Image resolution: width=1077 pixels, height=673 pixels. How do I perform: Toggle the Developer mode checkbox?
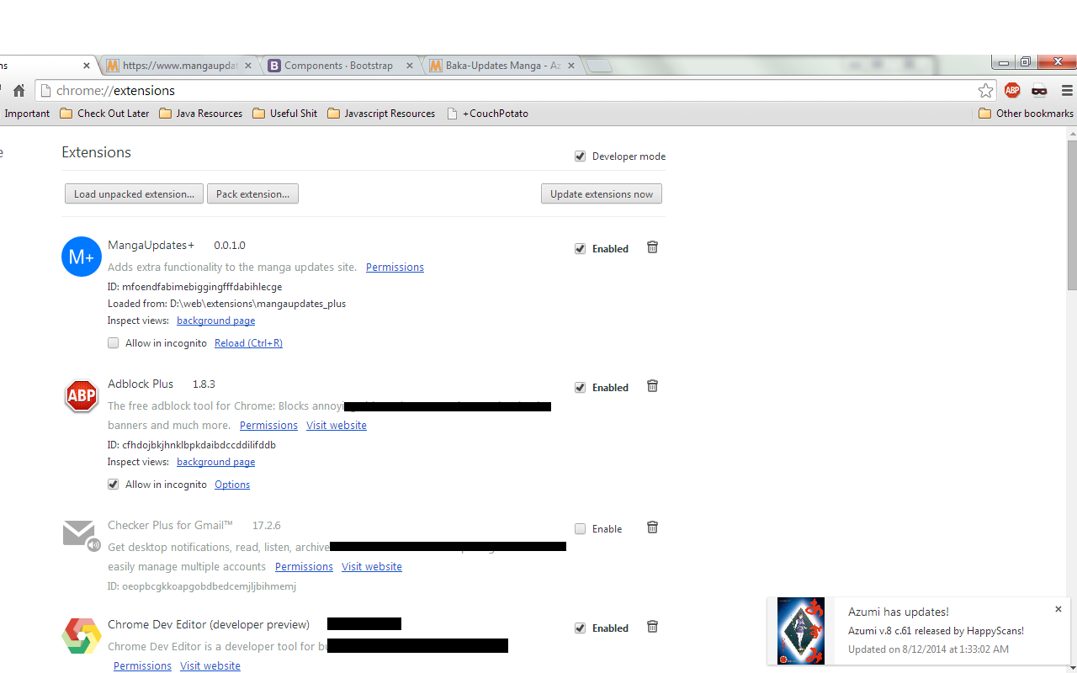[580, 156]
